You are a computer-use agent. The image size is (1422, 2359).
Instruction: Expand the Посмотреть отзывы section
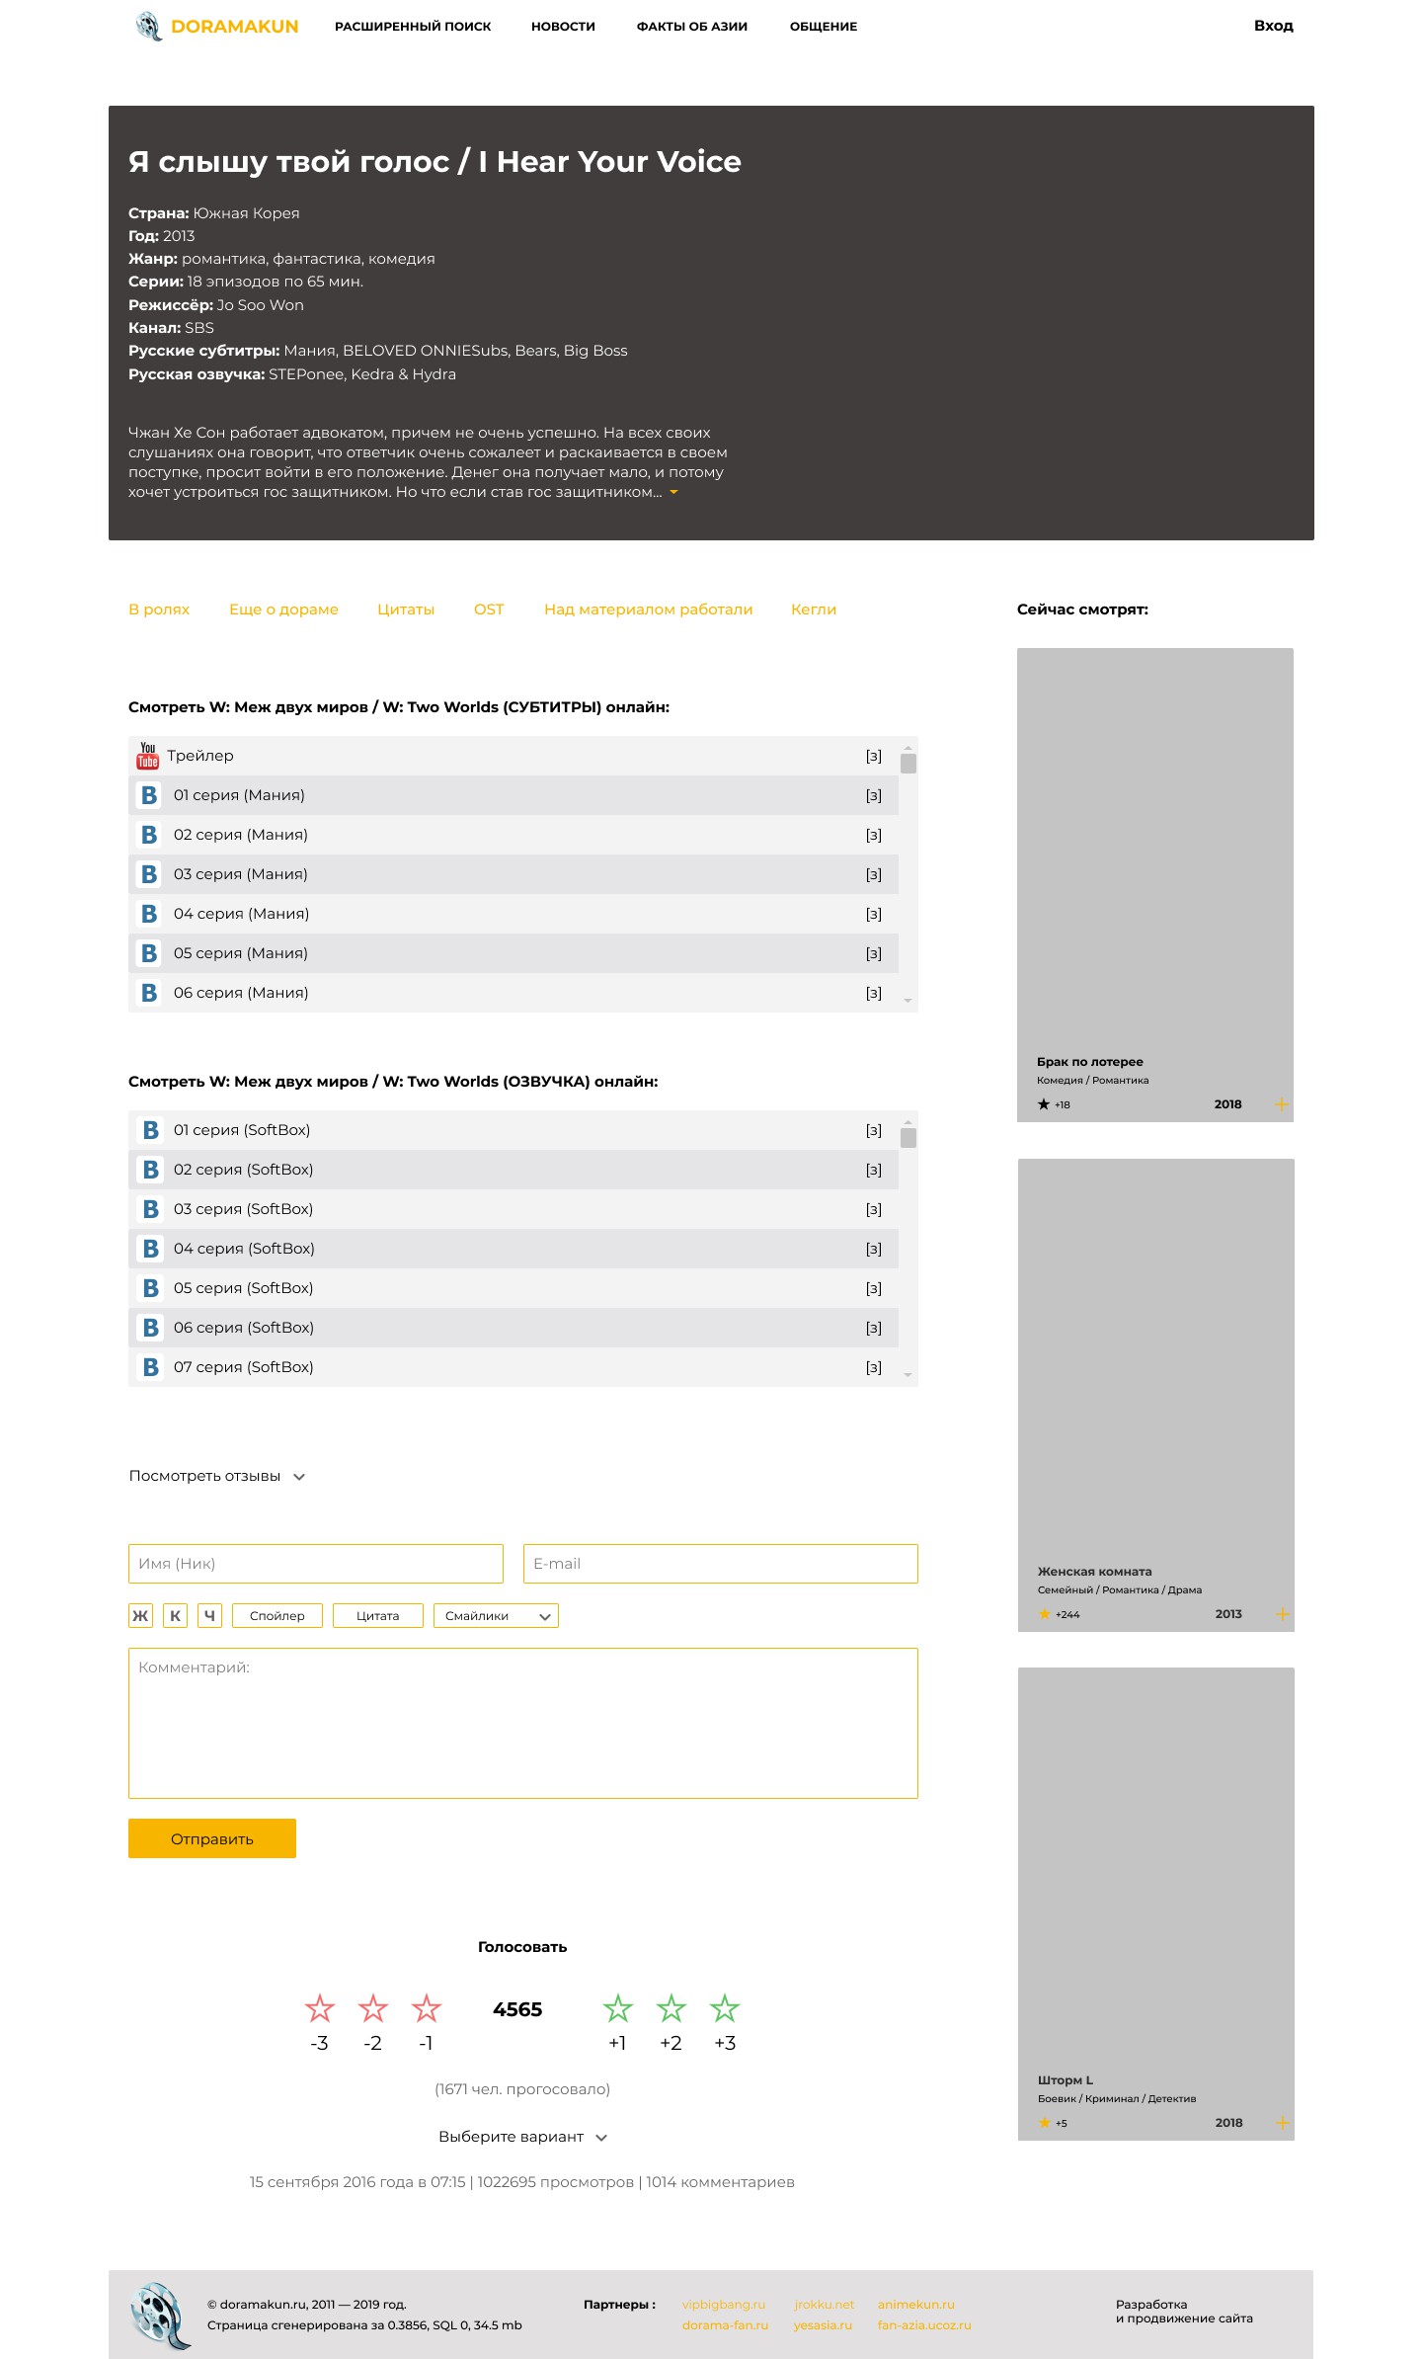(217, 1476)
